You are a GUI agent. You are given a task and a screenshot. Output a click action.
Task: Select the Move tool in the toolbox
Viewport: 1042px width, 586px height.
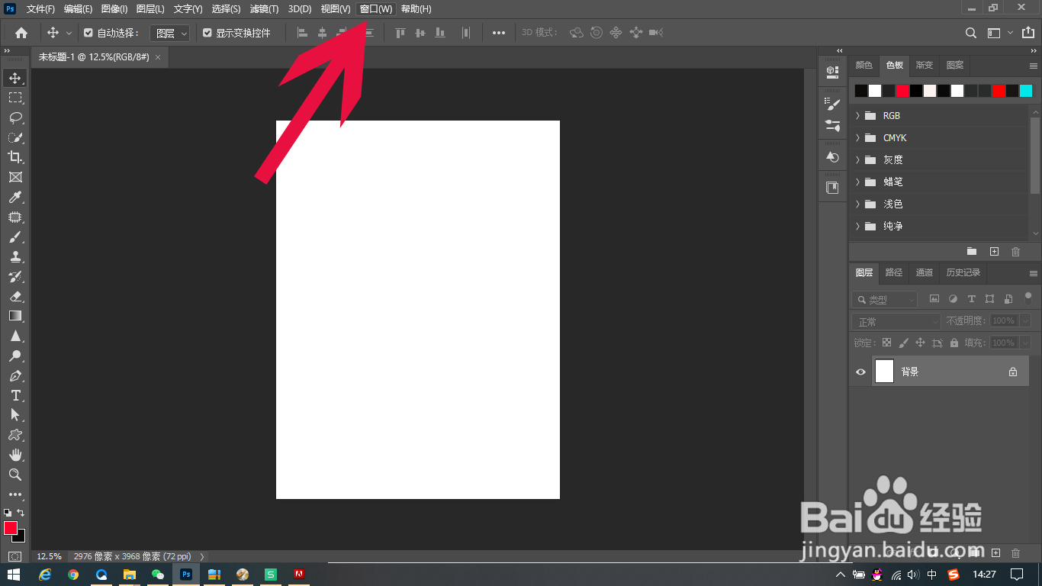[x=14, y=78]
